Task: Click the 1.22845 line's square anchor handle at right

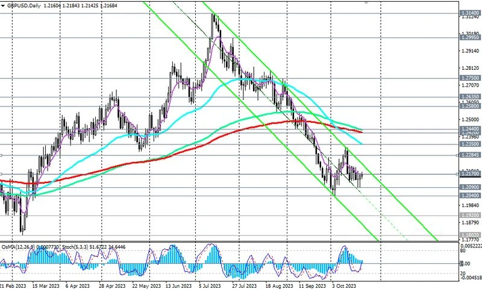Action: 457,155
